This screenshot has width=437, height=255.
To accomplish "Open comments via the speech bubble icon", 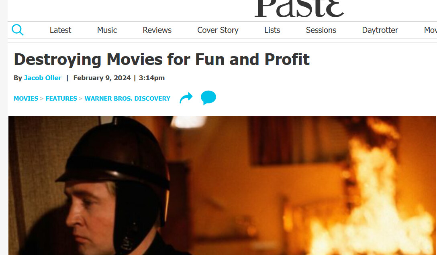I will [x=208, y=97].
